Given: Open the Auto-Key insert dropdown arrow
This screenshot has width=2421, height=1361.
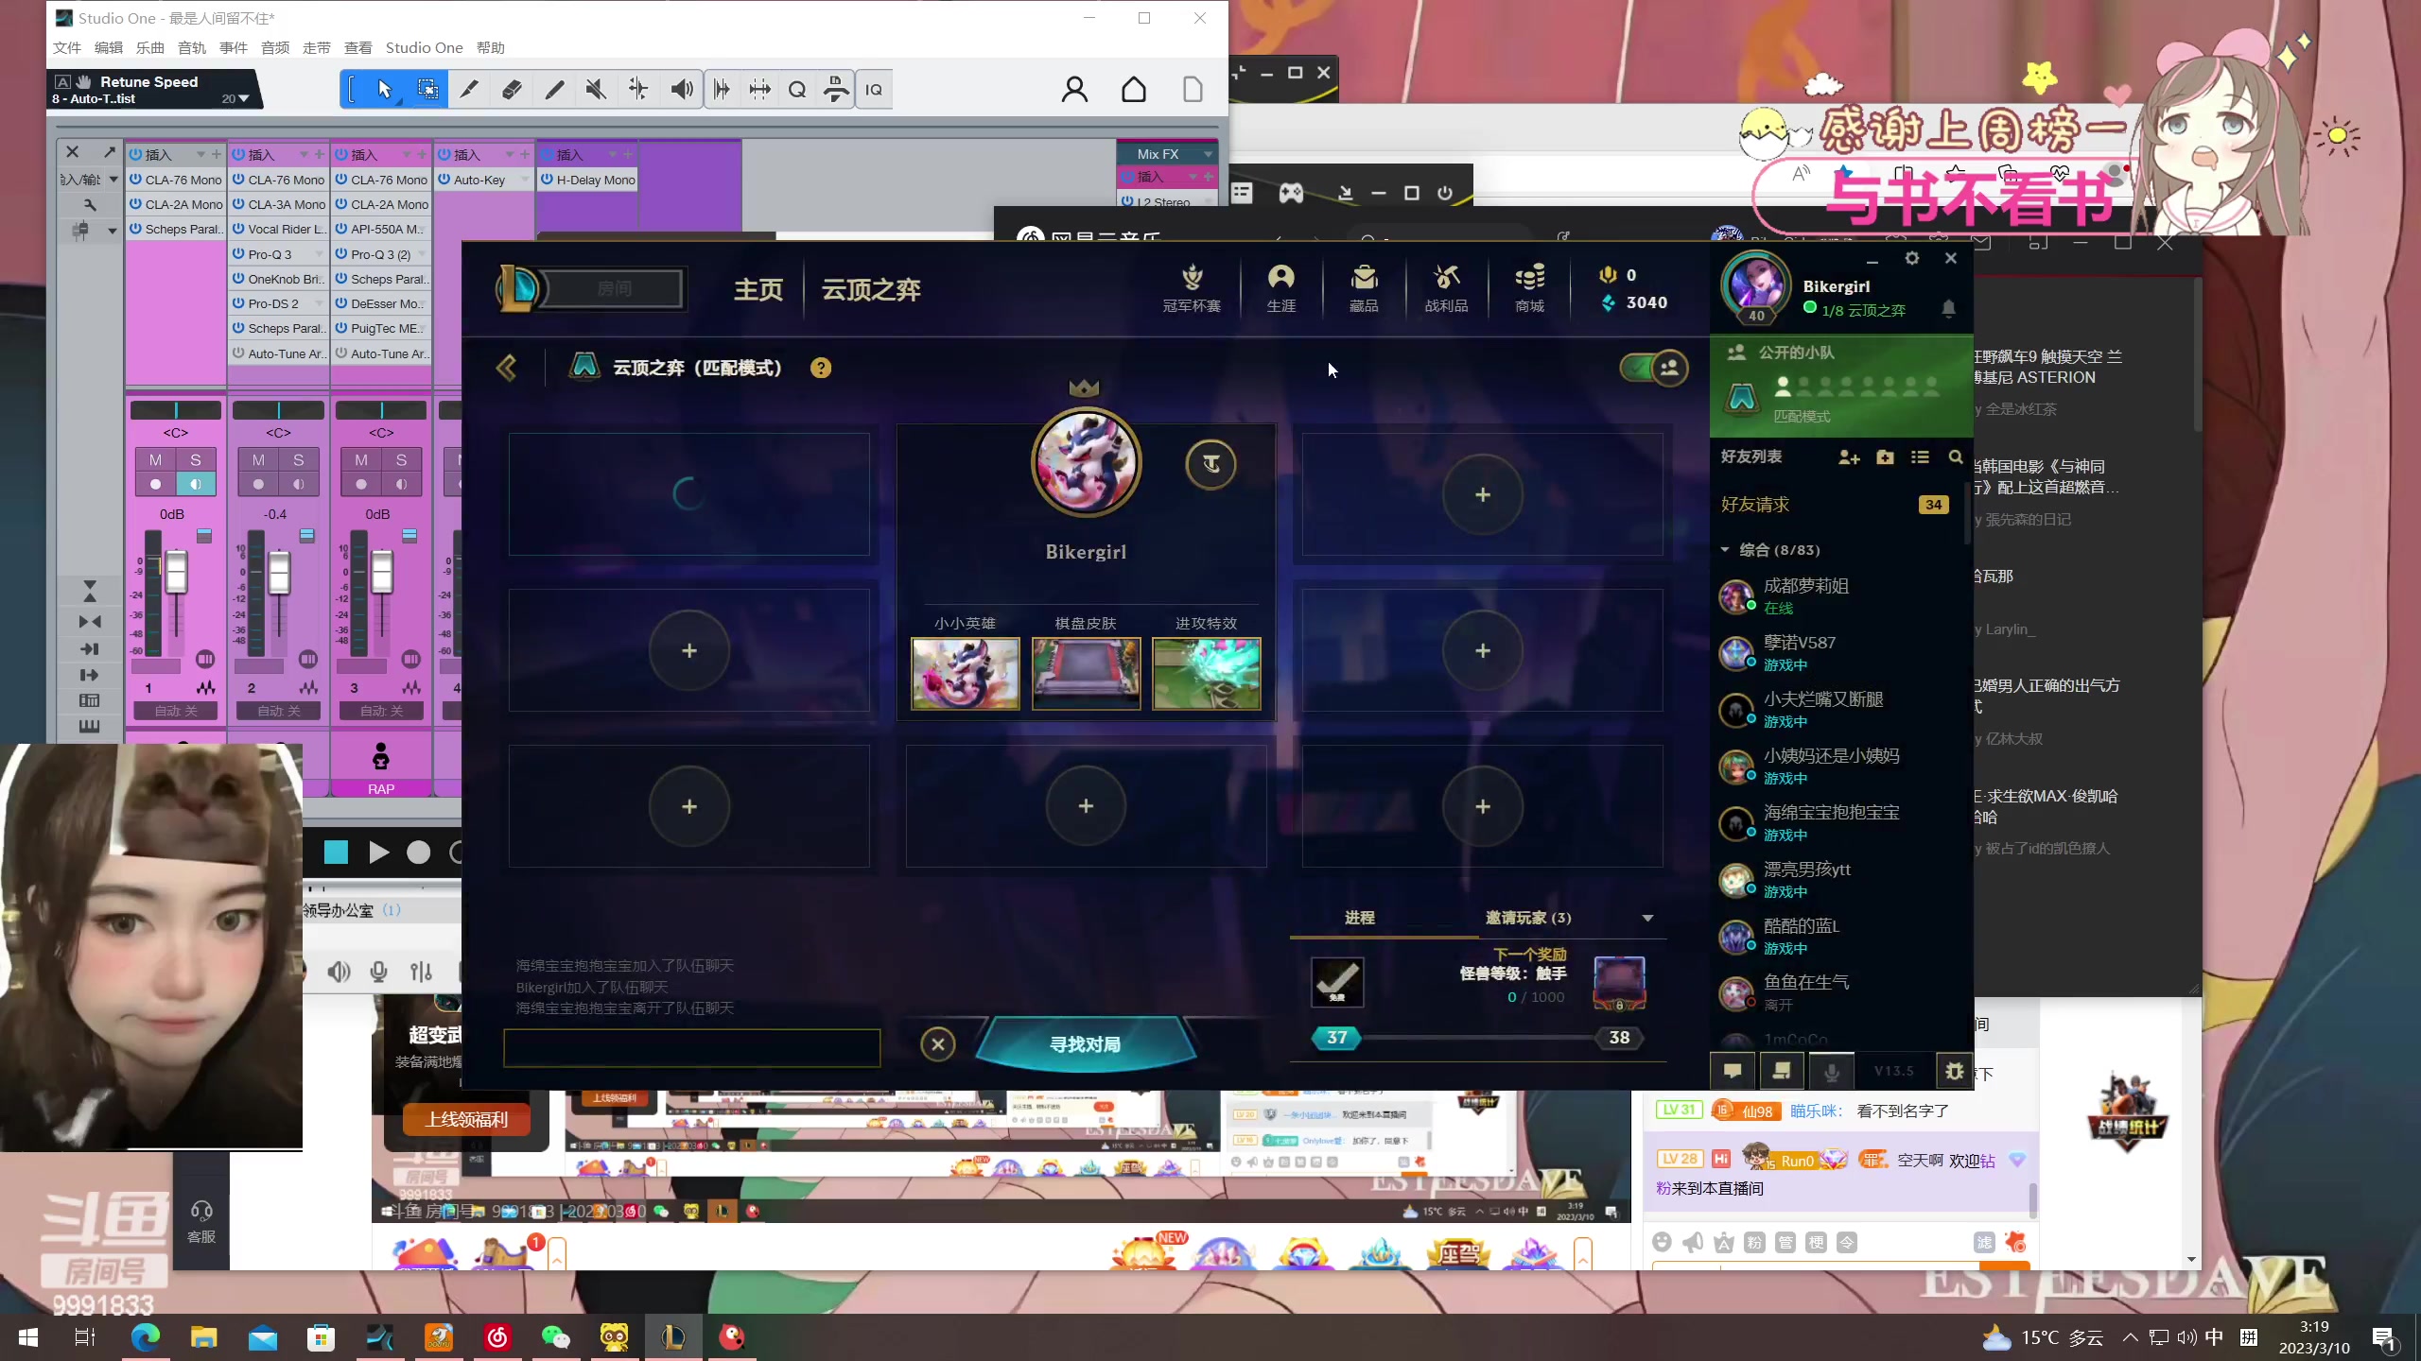Looking at the screenshot, I should pos(525,180).
